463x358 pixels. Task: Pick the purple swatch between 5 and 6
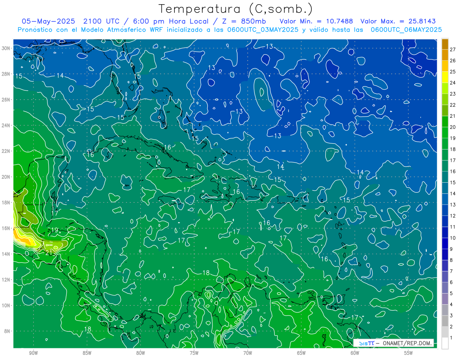coord(445,288)
